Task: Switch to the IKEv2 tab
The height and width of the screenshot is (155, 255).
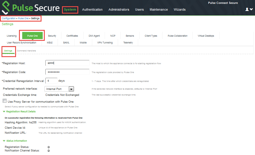Action: coord(50,43)
